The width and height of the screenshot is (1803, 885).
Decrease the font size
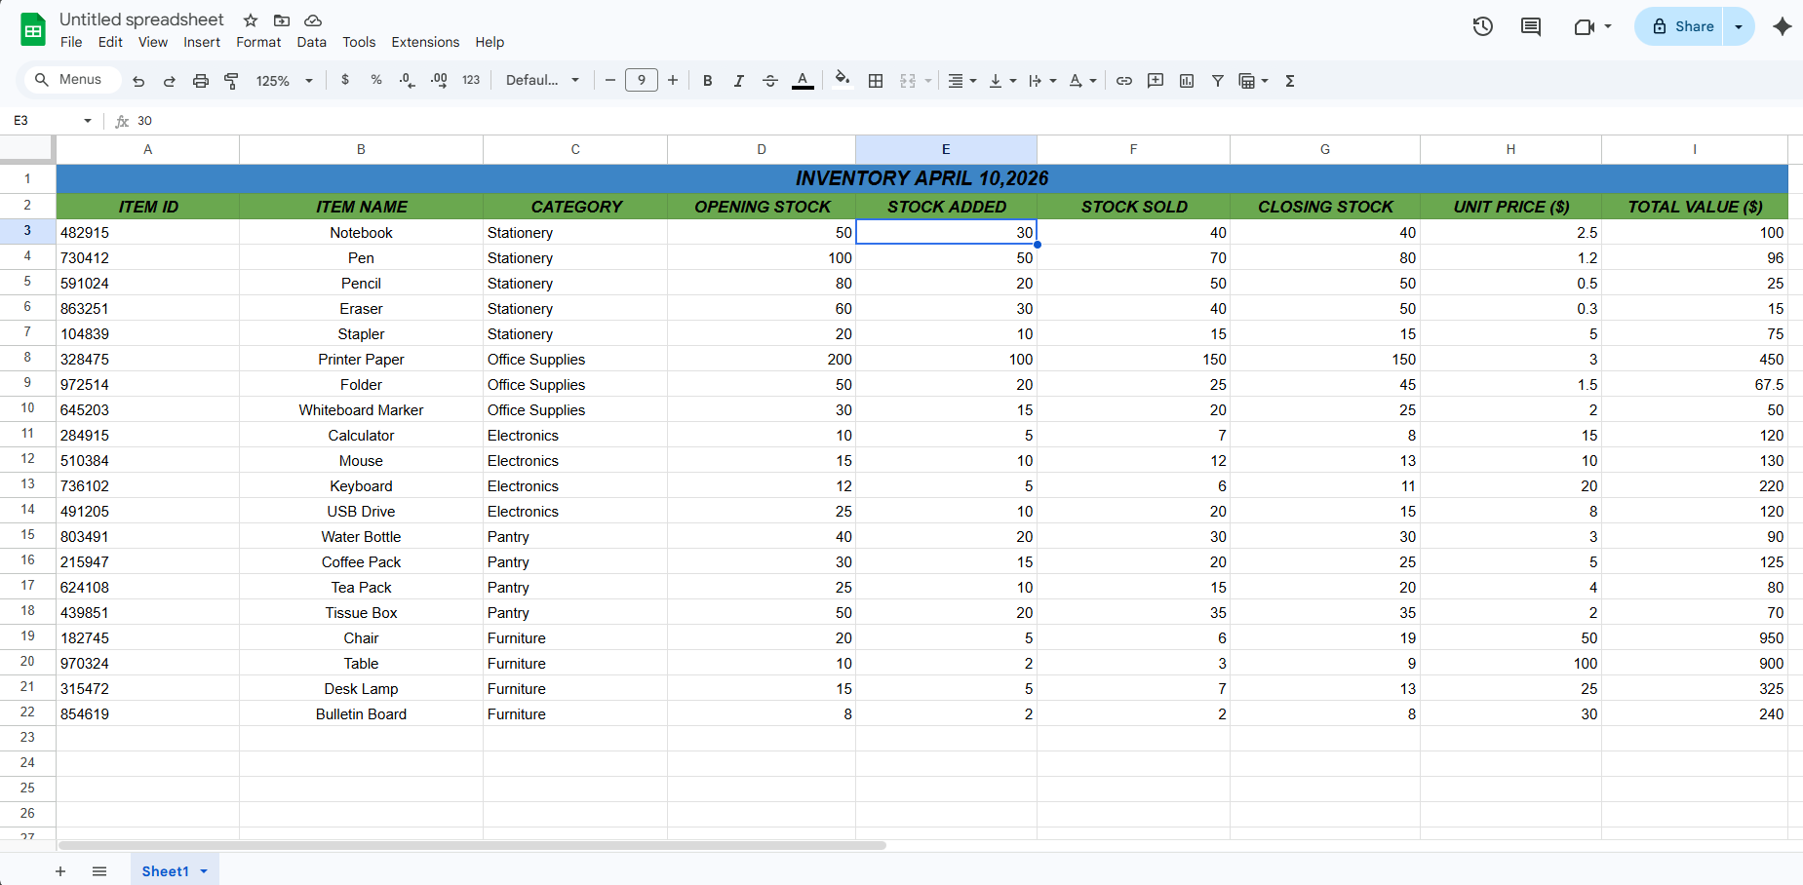coord(610,81)
